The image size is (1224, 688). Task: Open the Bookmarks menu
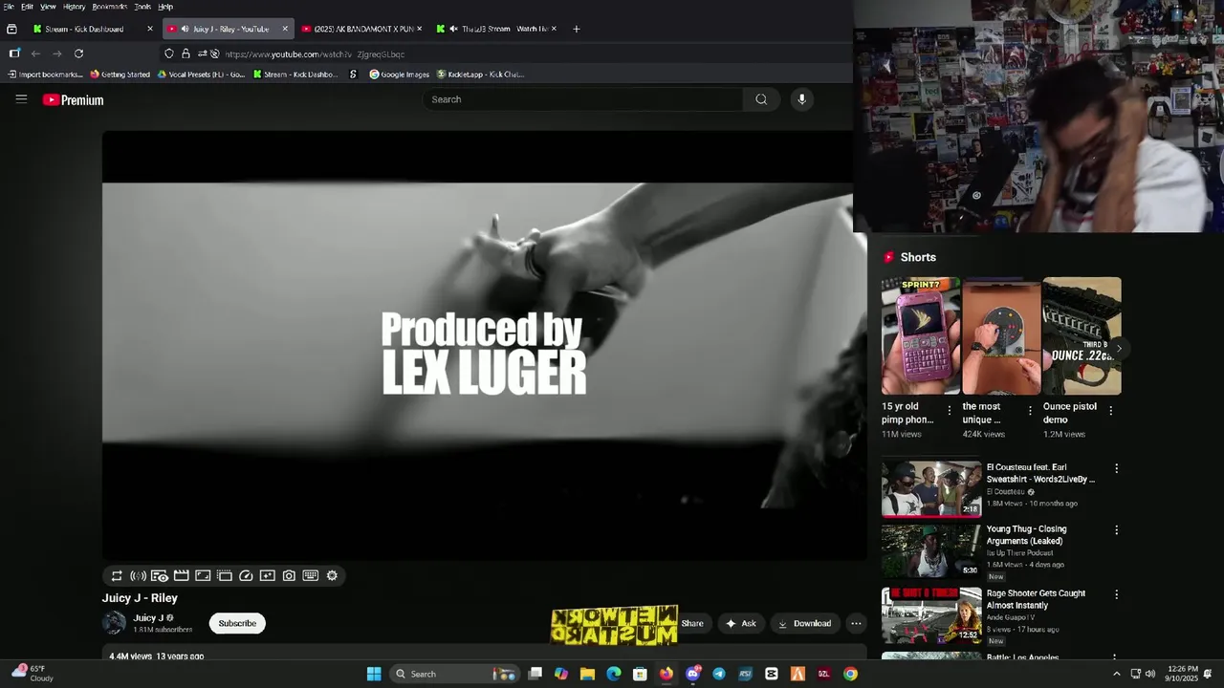tap(109, 7)
